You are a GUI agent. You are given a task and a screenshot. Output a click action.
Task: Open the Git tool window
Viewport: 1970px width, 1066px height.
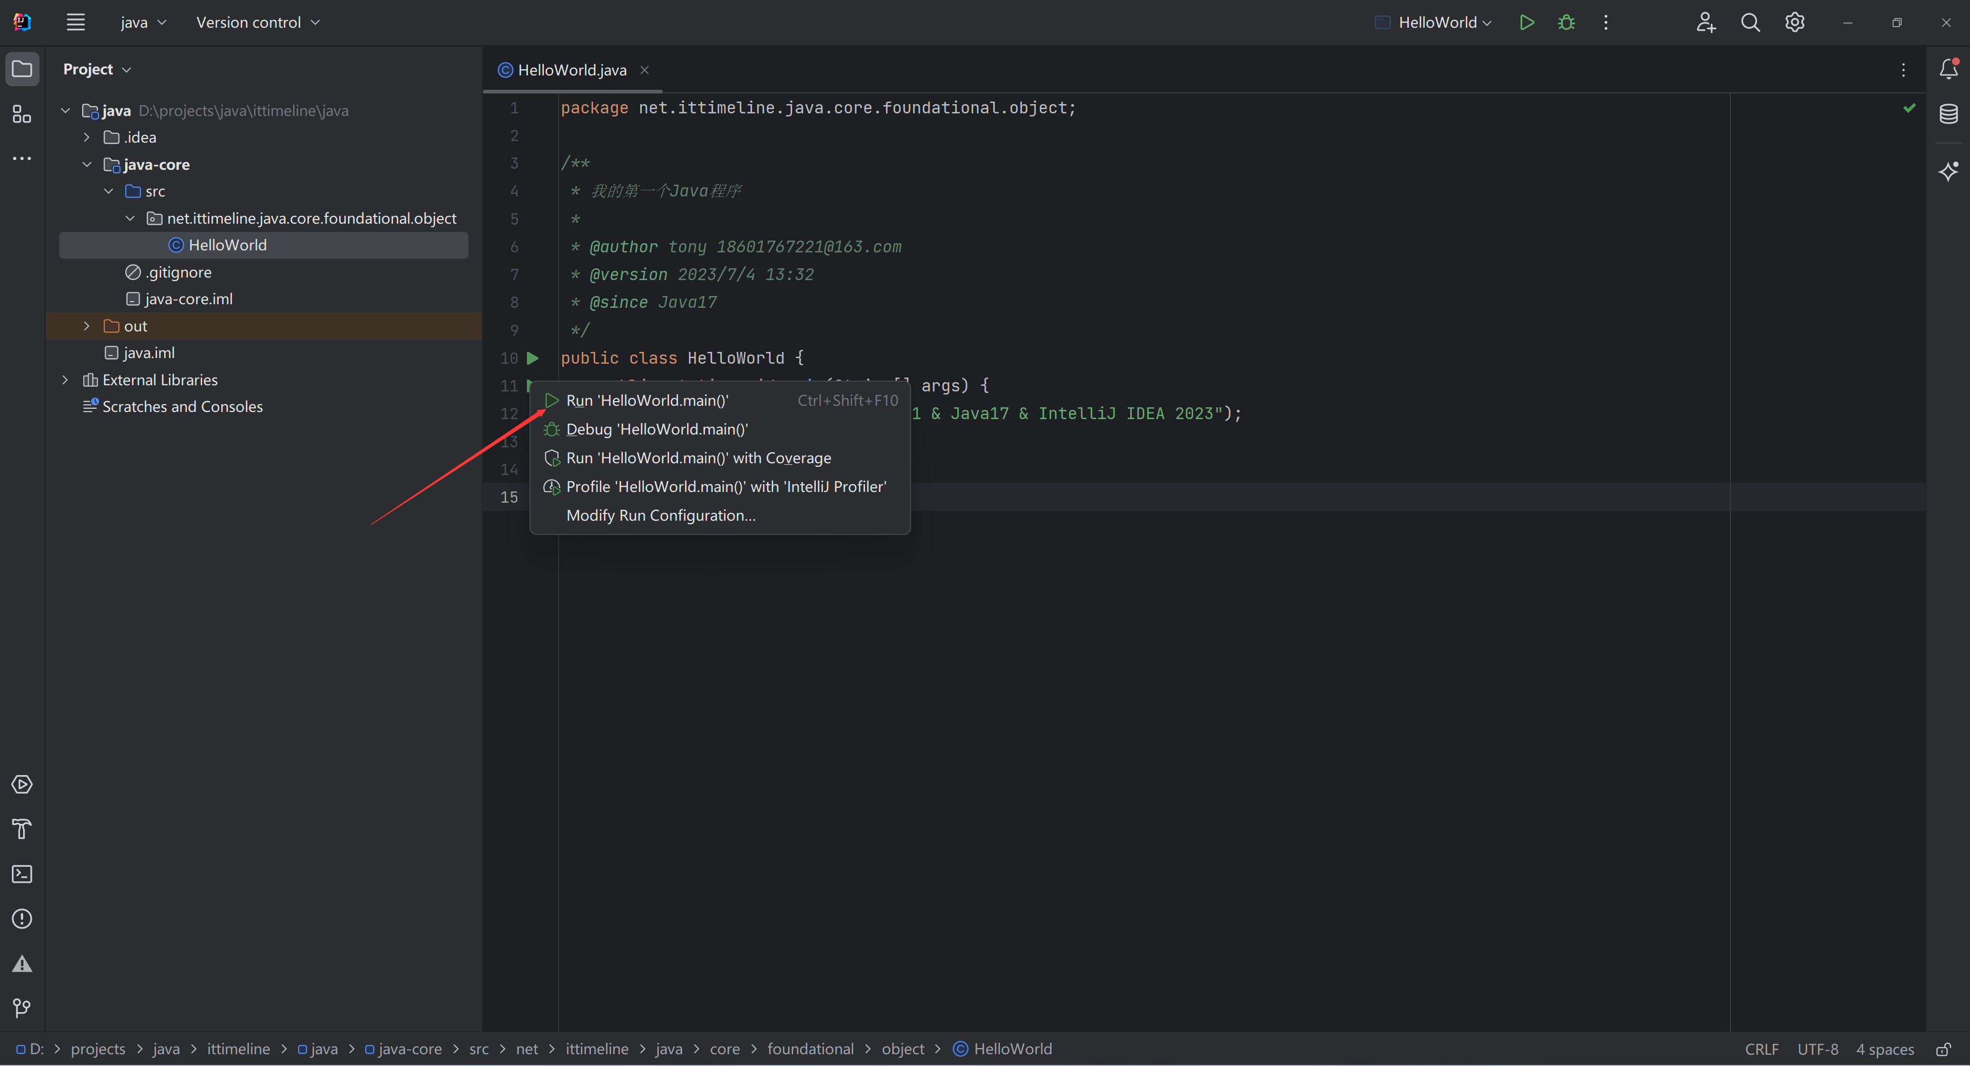22,1008
